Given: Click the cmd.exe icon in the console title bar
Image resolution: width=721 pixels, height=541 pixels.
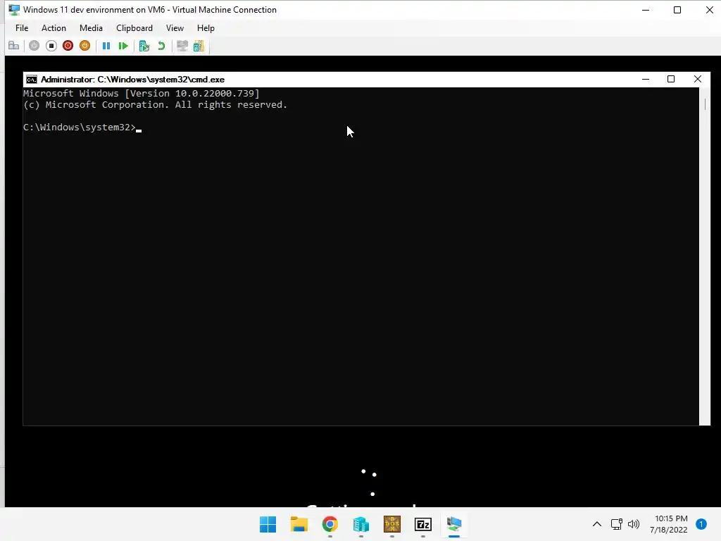Looking at the screenshot, I should coord(31,80).
